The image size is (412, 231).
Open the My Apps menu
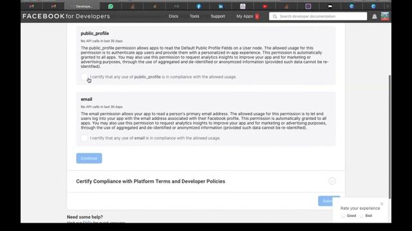tap(245, 16)
